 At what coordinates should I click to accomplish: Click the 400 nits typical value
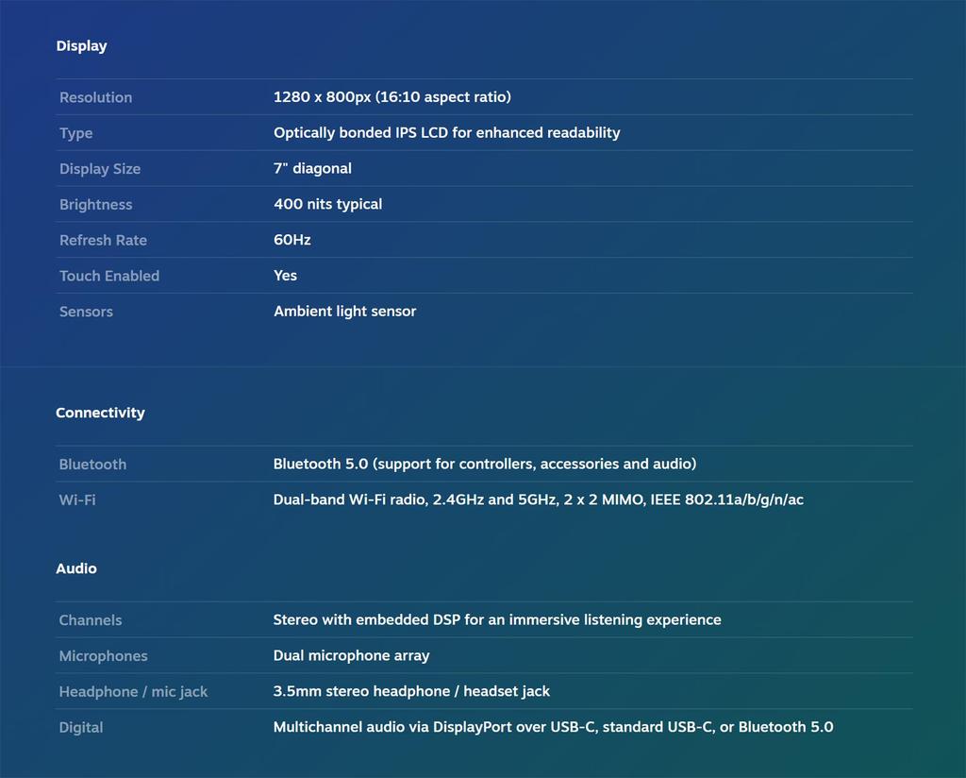327,205
